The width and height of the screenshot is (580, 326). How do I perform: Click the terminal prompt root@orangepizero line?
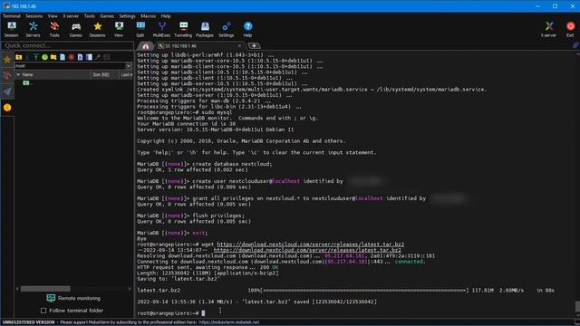coord(171,313)
